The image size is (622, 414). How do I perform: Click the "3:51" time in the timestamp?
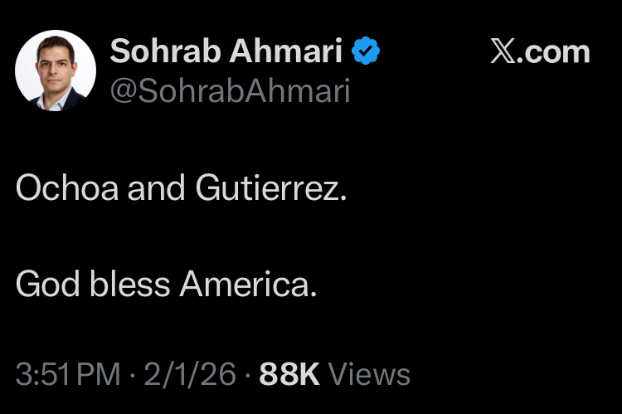point(41,374)
